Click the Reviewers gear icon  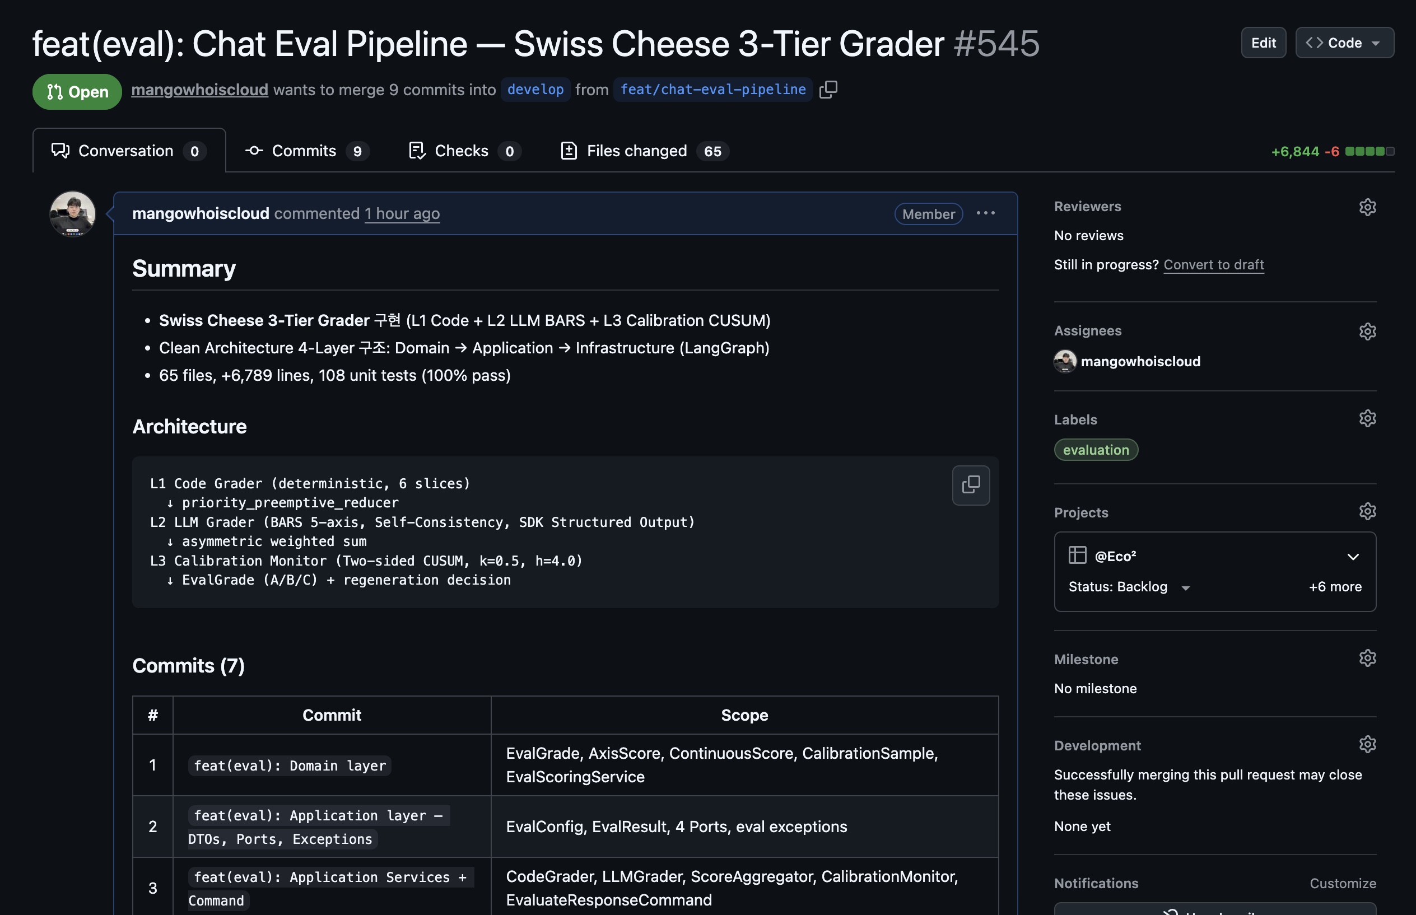1367,207
